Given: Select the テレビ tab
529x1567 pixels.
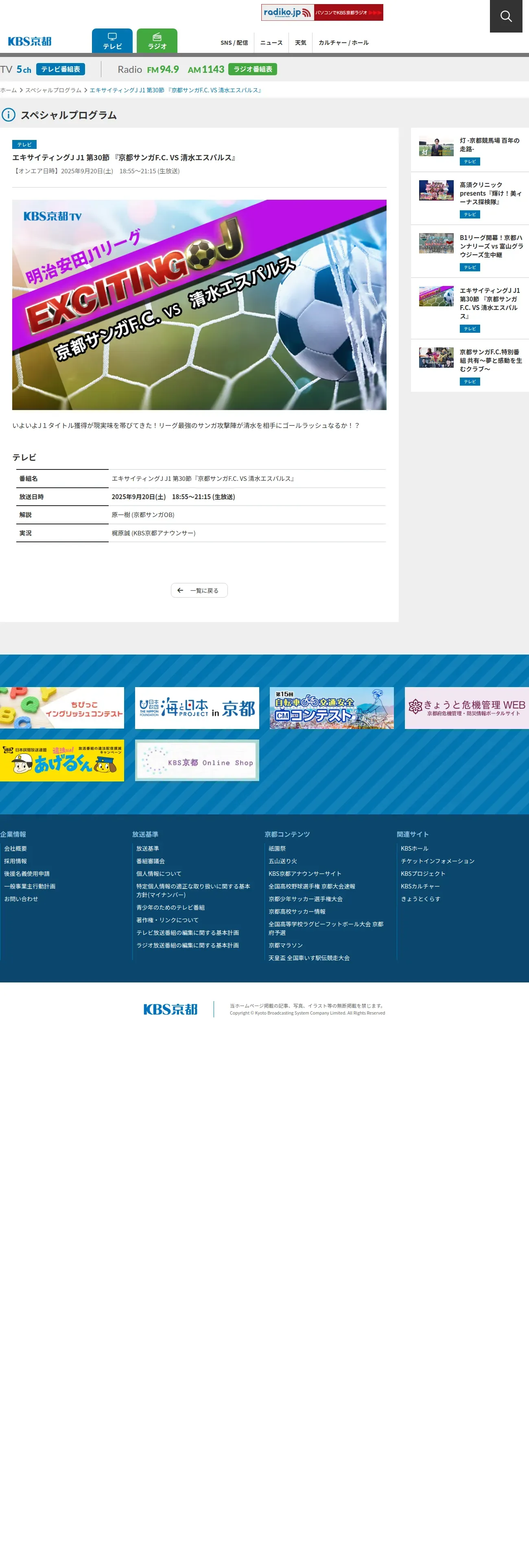Looking at the screenshot, I should pyautogui.click(x=112, y=41).
